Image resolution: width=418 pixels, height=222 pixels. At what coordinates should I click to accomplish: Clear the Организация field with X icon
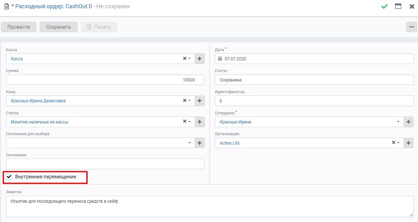tap(393, 143)
